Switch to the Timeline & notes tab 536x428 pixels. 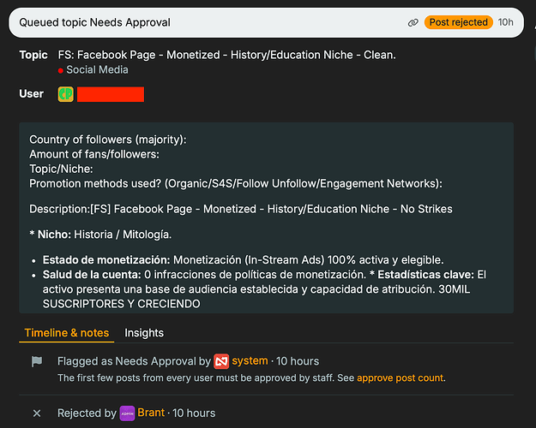67,333
